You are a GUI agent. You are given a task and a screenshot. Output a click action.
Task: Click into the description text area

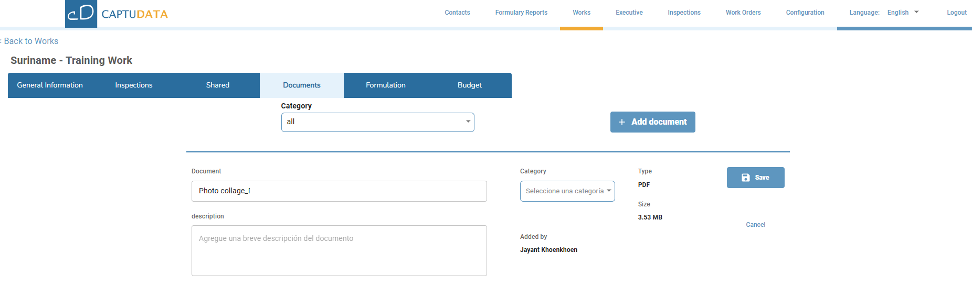tap(339, 250)
